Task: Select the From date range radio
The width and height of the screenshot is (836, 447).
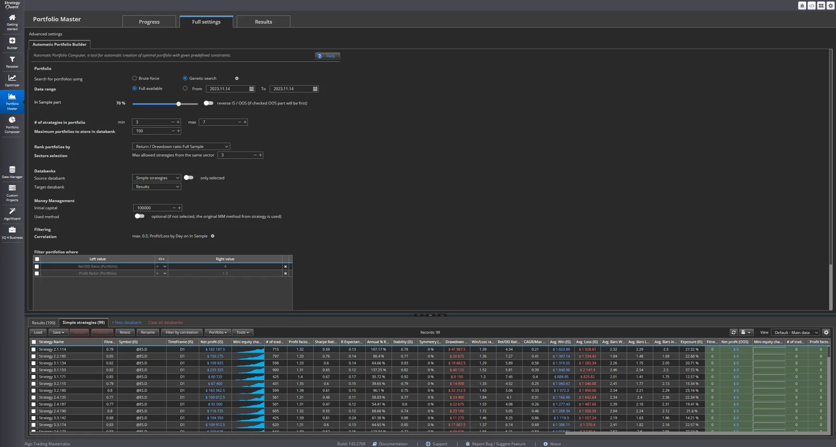Action: (x=185, y=88)
